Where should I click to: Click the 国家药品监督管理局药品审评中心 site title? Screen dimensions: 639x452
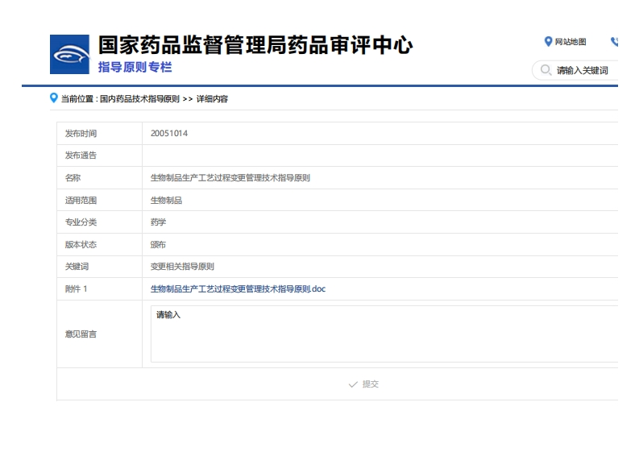pos(255,45)
